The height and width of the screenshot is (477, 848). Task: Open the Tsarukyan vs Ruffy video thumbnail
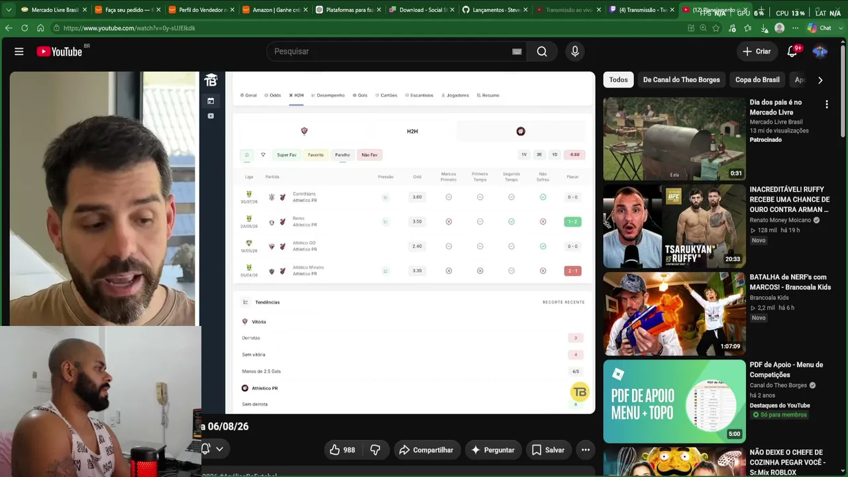pos(674,226)
